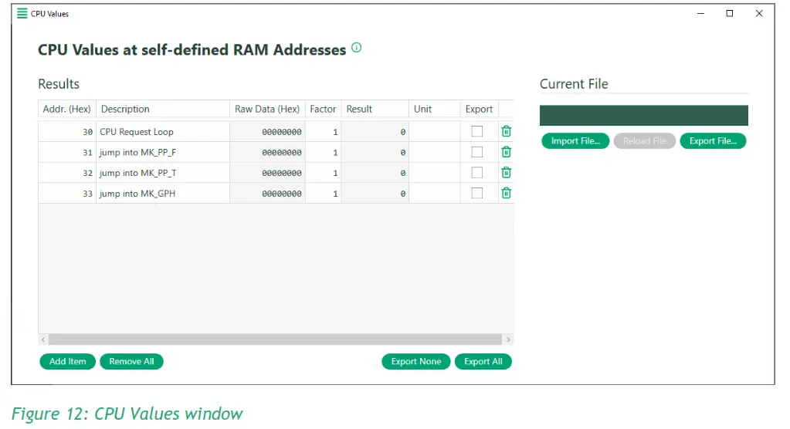
Task: Click the left arrow of the horizontal scrollbar
Action: (x=43, y=339)
